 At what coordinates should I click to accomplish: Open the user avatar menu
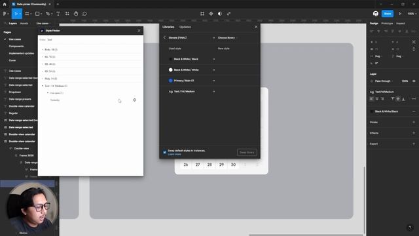[x=375, y=14]
